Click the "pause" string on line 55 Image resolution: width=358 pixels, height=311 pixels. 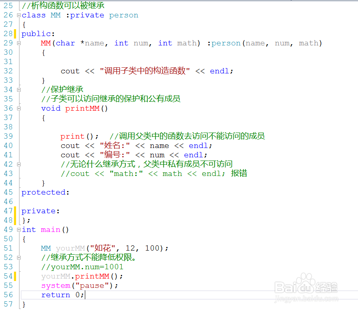click(x=92, y=286)
